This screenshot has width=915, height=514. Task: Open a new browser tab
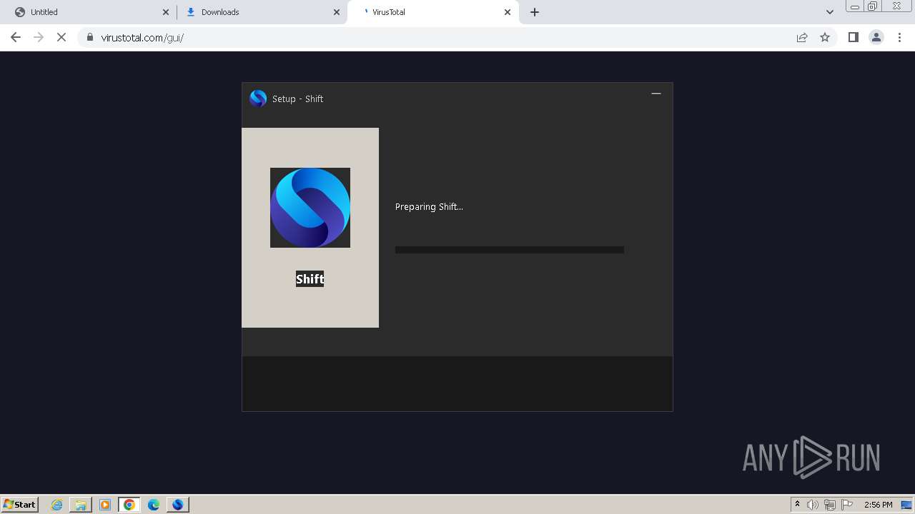click(535, 12)
